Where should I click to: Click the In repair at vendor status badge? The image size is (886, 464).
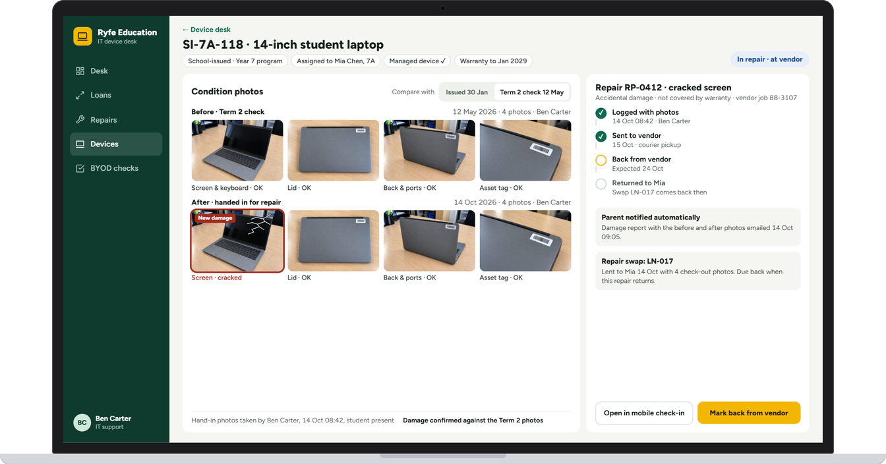pyautogui.click(x=769, y=59)
